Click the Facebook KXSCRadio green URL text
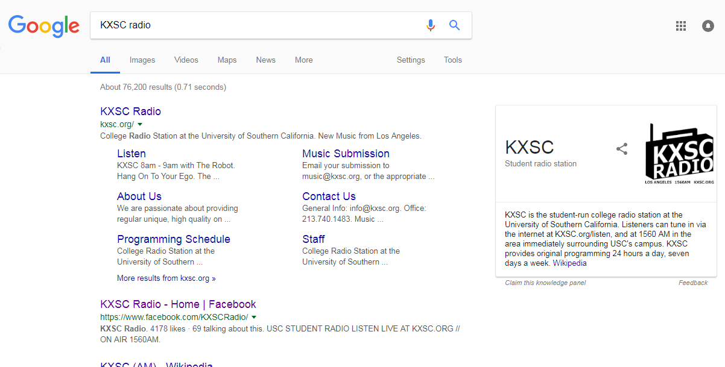 [174, 318]
